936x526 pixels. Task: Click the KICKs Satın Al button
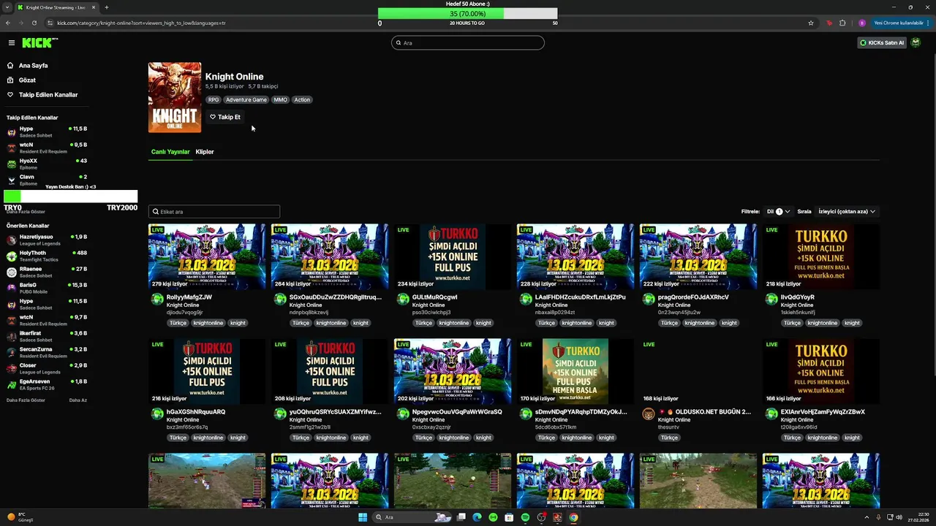click(881, 43)
